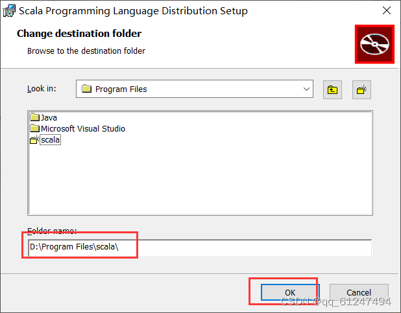Click the Program Files folder icon in the Look in box
This screenshot has width=401, height=313.
86,89
